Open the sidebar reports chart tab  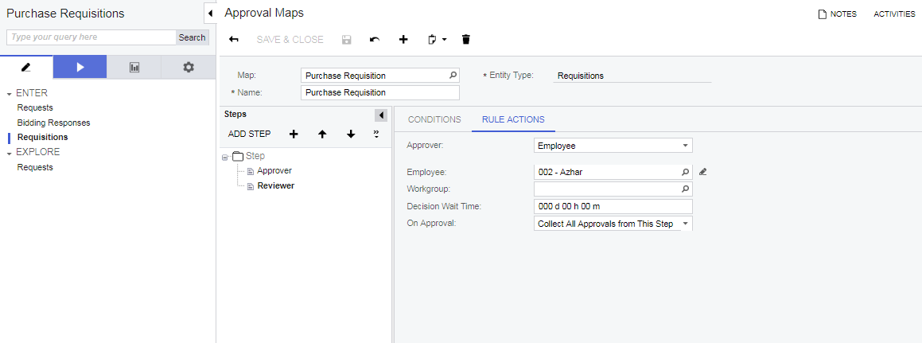point(134,68)
